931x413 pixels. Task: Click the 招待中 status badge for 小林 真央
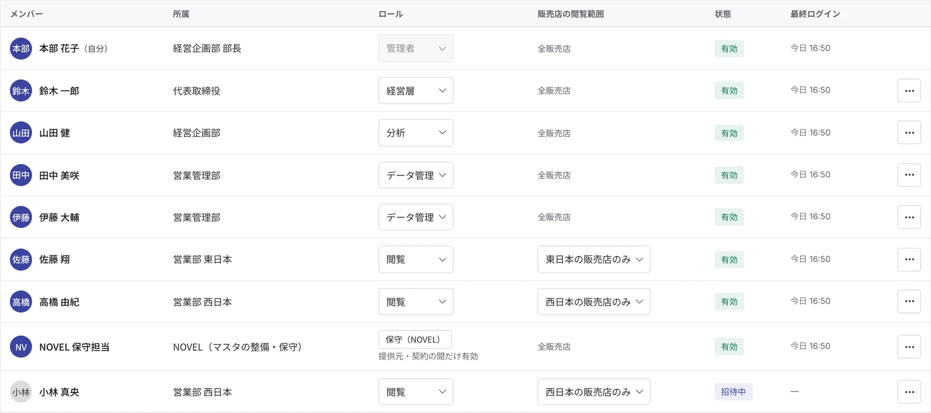733,392
